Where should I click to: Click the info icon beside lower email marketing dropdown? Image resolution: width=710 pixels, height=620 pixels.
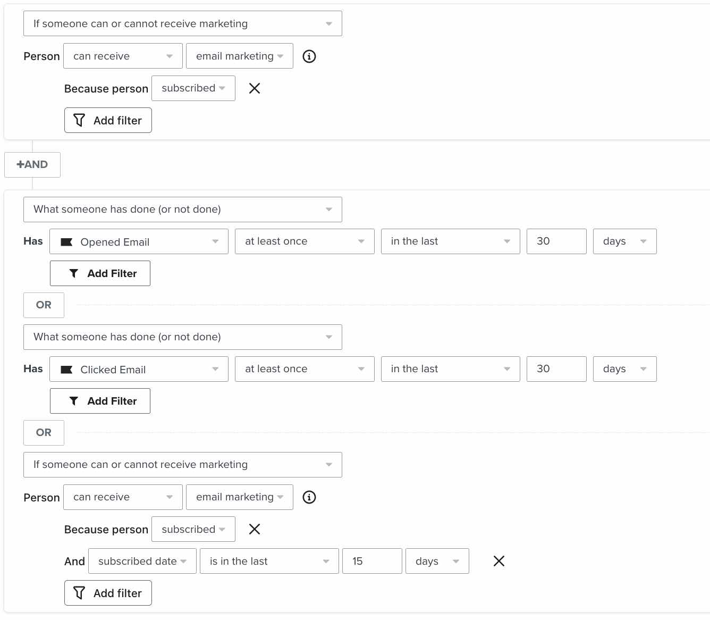coord(309,497)
